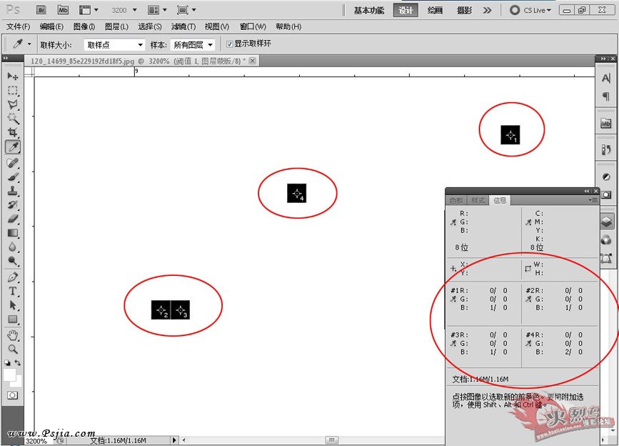619x446 pixels.
Task: Click the foreground color swatch
Action: pos(9,375)
